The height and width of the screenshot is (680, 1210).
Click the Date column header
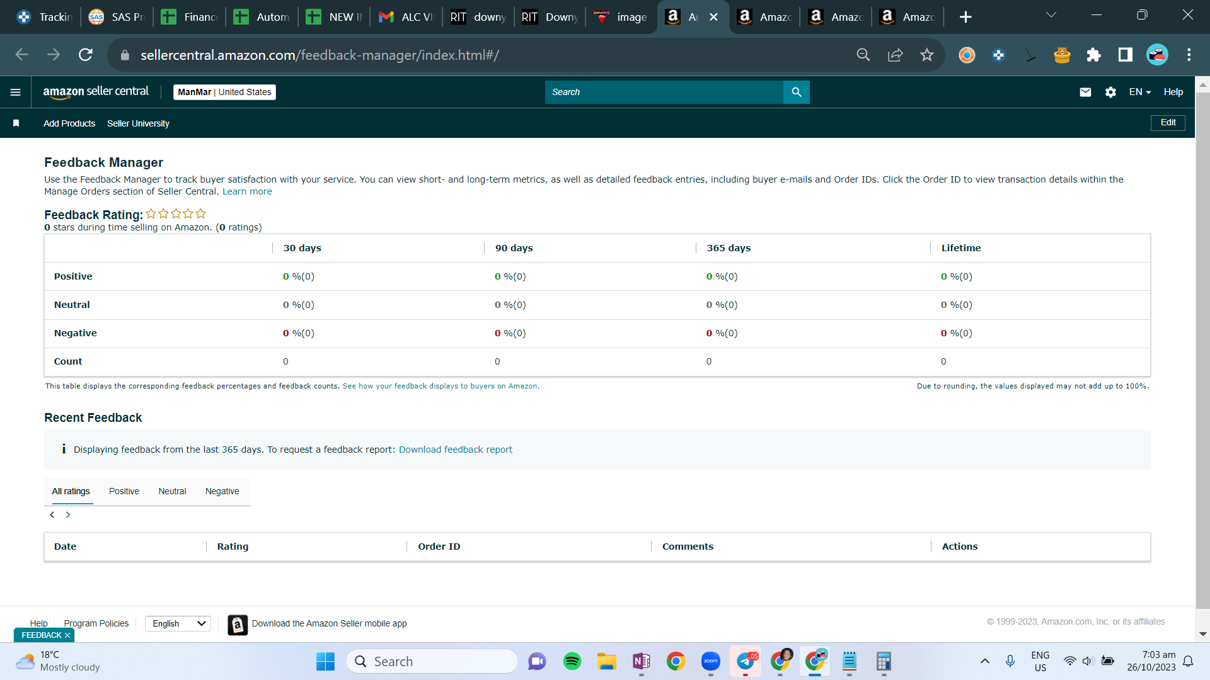[x=65, y=547]
